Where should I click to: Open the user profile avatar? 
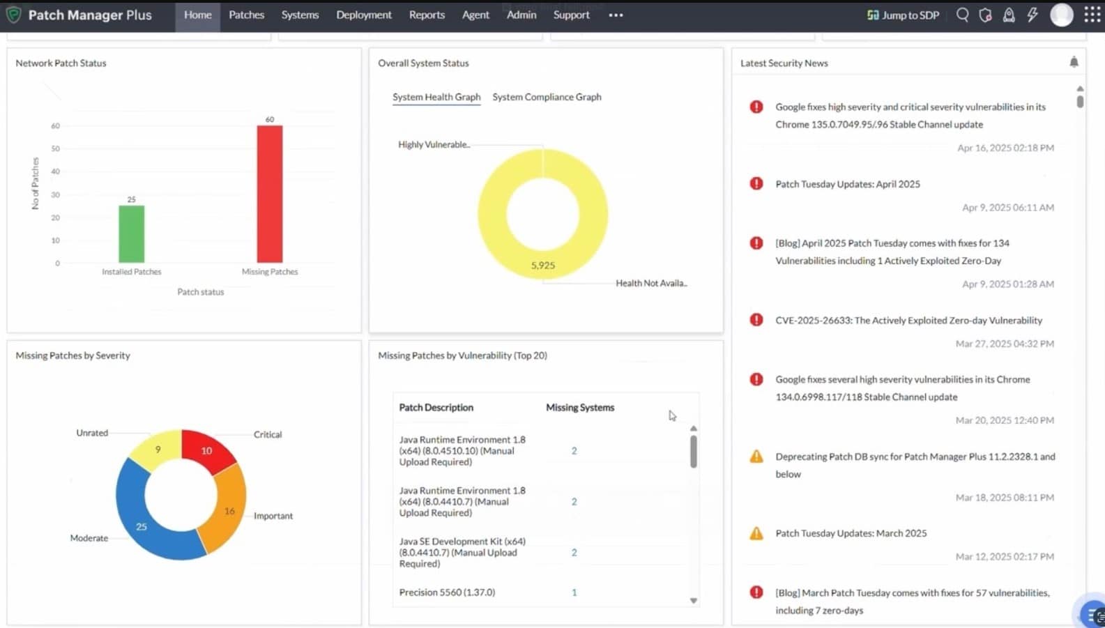1062,15
